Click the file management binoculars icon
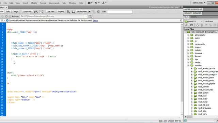218x123 pixels. pos(68,12)
